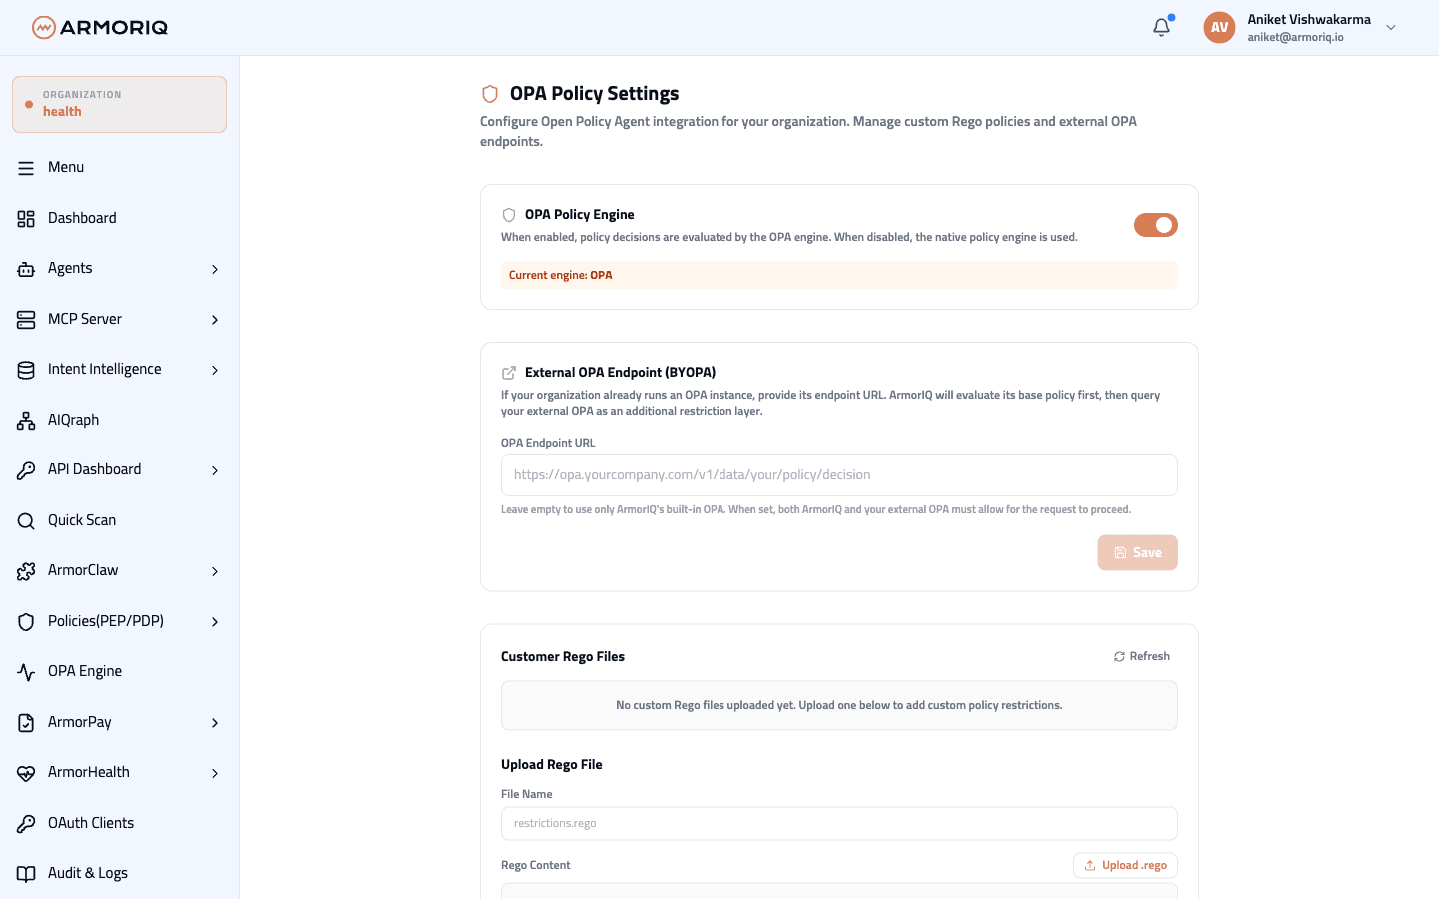1439x899 pixels.
Task: Click the Upload .rego button
Action: coord(1125,865)
